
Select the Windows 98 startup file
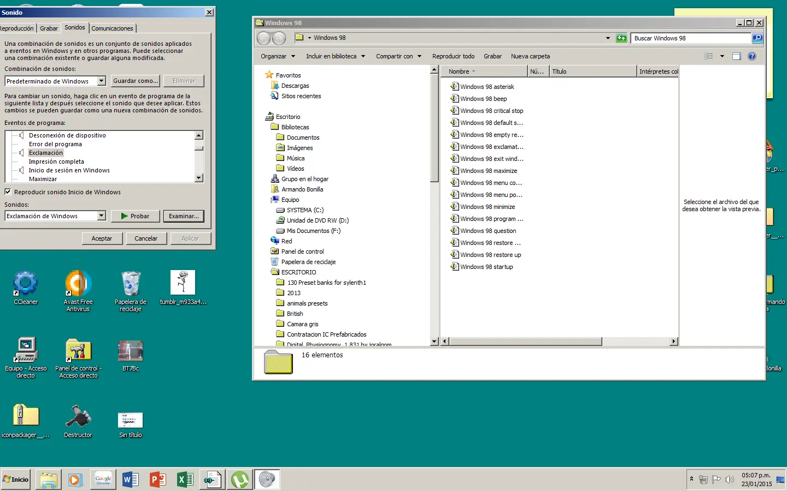[x=482, y=267]
